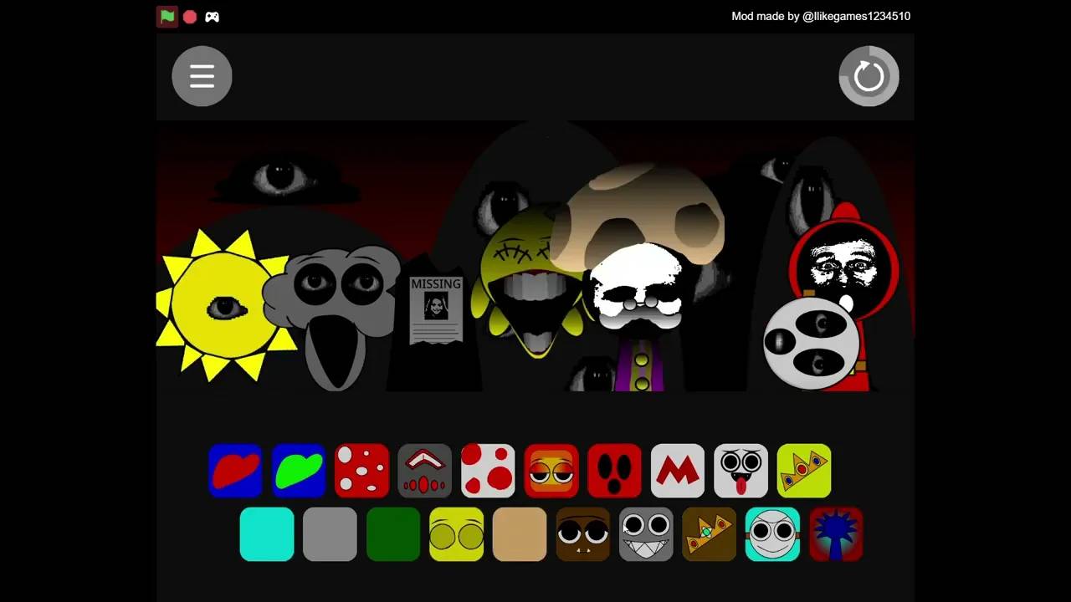The height and width of the screenshot is (602, 1071).
Task: Select the dark red tile with blue tree
Action: click(x=836, y=534)
